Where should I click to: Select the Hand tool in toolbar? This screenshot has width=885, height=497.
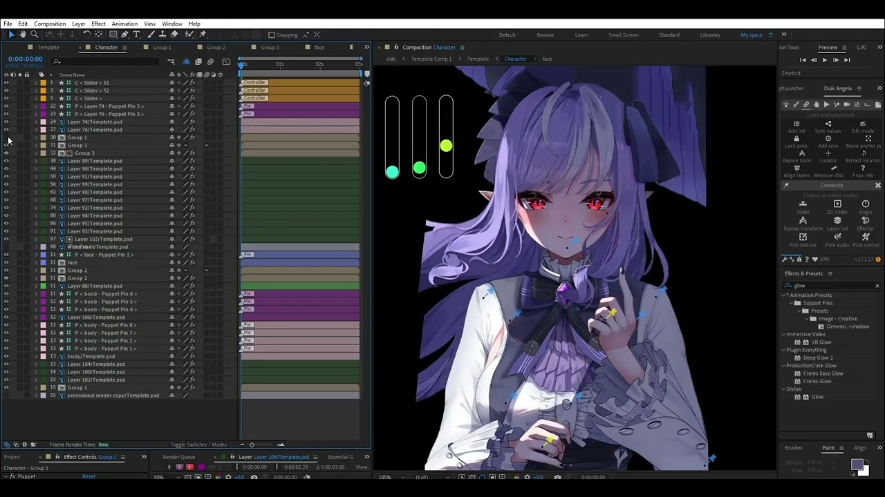pyautogui.click(x=23, y=35)
